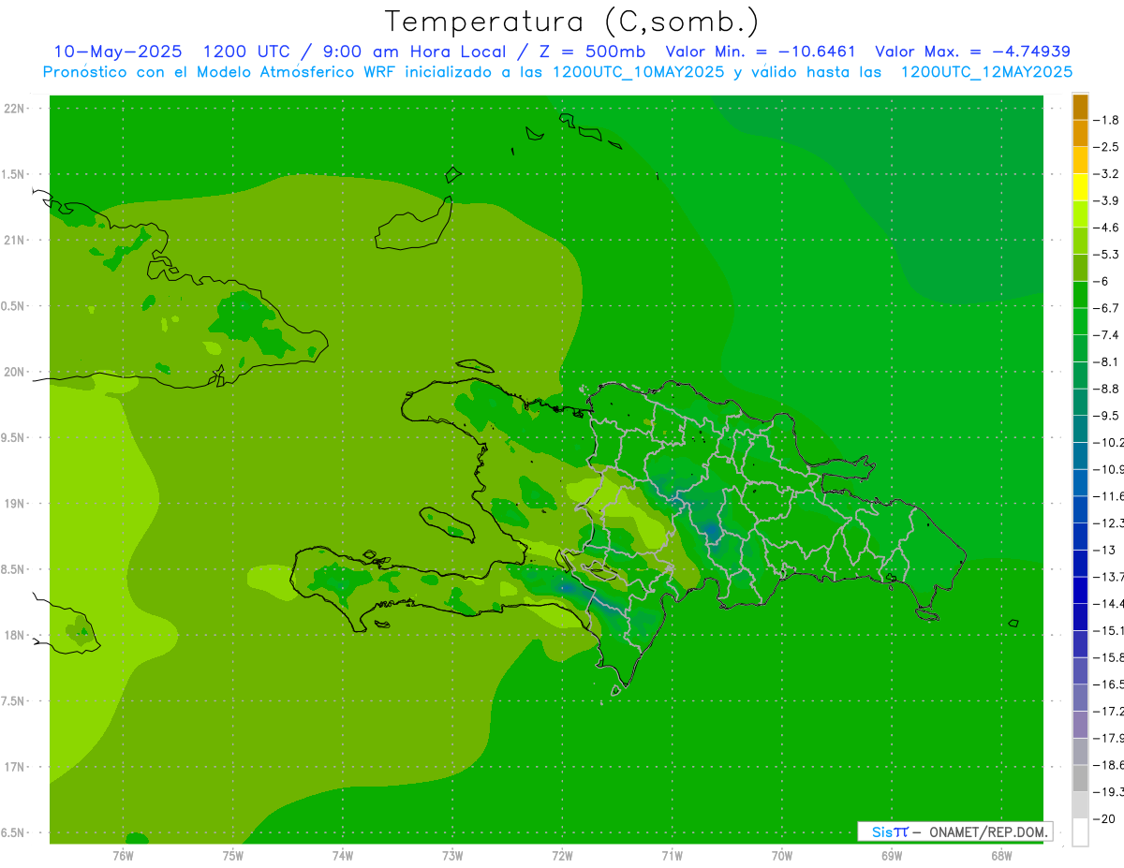Click the "Valor Max. = -4.74939" value
The image size is (1124, 868).
(973, 51)
